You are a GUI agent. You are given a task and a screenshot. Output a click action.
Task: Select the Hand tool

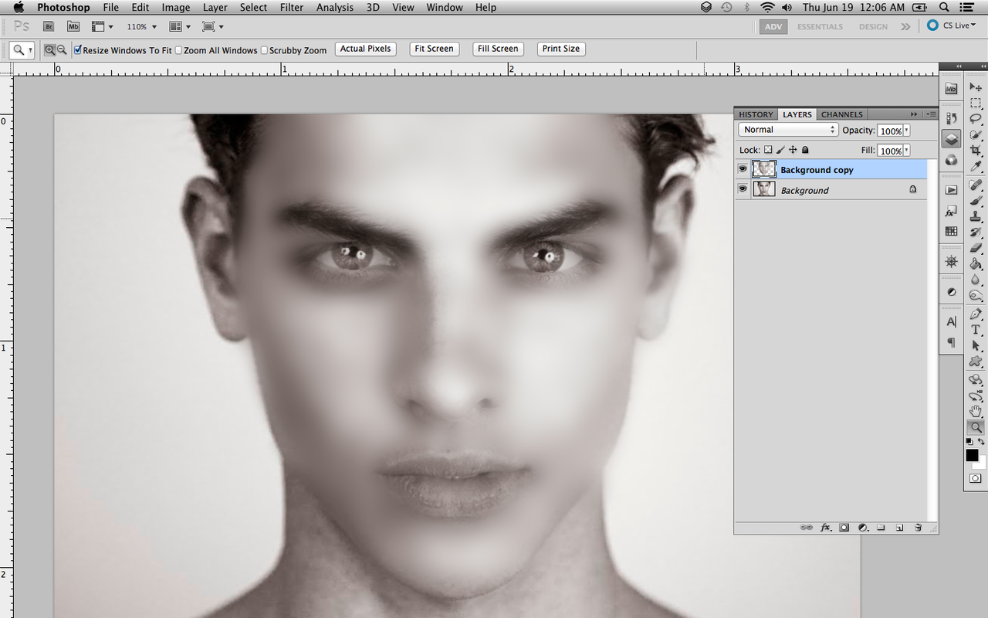coord(976,409)
